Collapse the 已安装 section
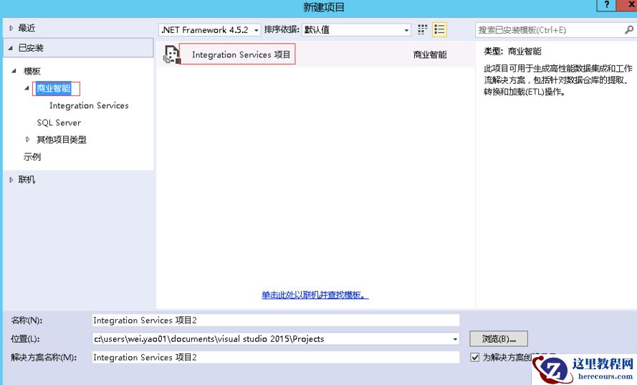 point(11,48)
